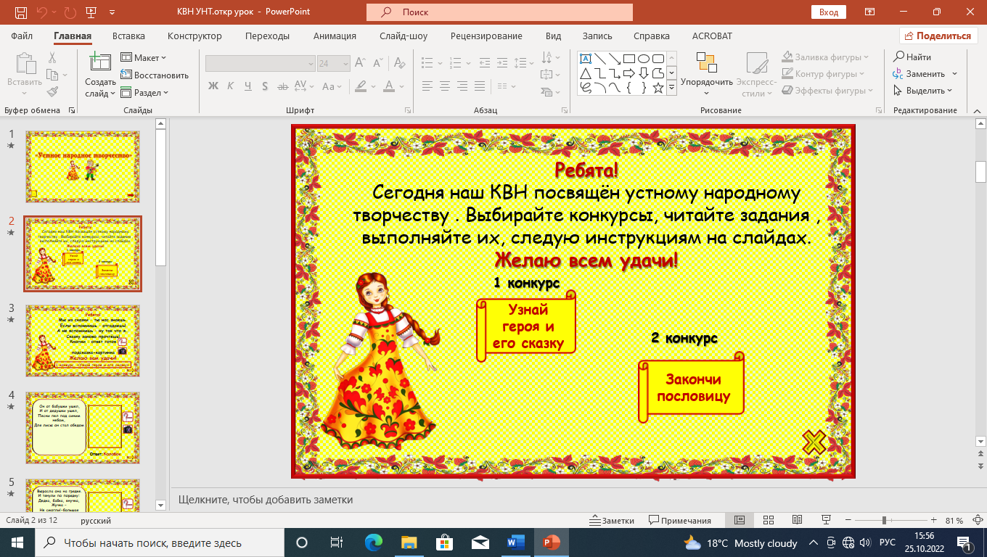Open Контур фигуры outline dropdown
Image resolution: width=987 pixels, height=557 pixels.
point(823,74)
